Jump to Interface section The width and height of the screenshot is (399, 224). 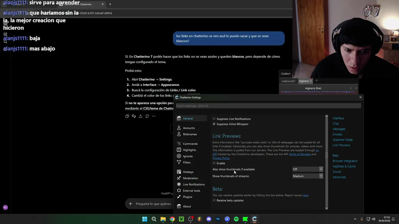pos(338,118)
